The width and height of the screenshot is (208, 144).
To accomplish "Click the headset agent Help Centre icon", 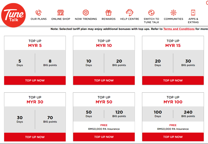I will click(130, 13).
